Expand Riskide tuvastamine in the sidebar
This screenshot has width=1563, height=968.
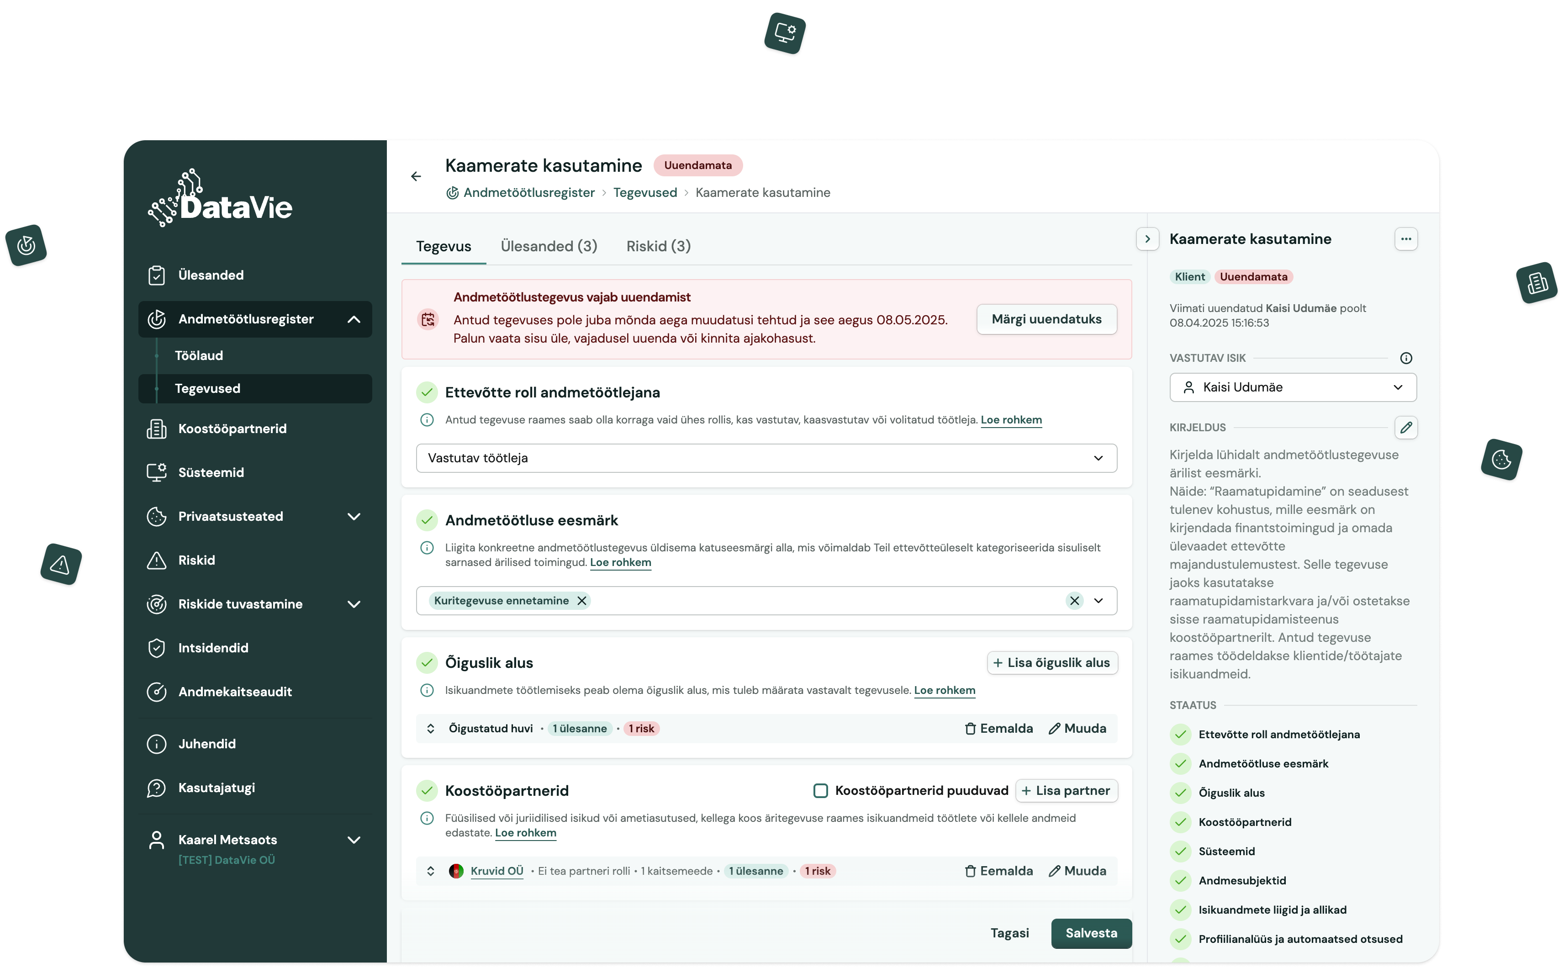click(x=354, y=604)
